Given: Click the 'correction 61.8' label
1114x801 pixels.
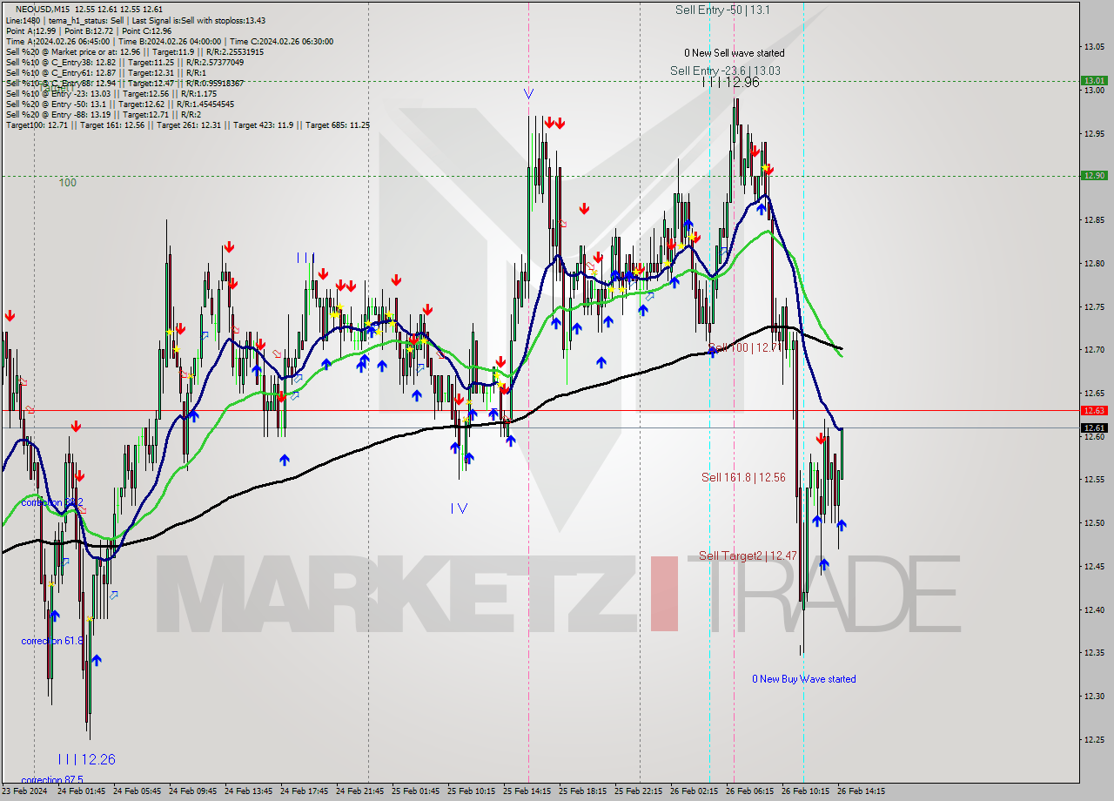Looking at the screenshot, I should [x=52, y=641].
